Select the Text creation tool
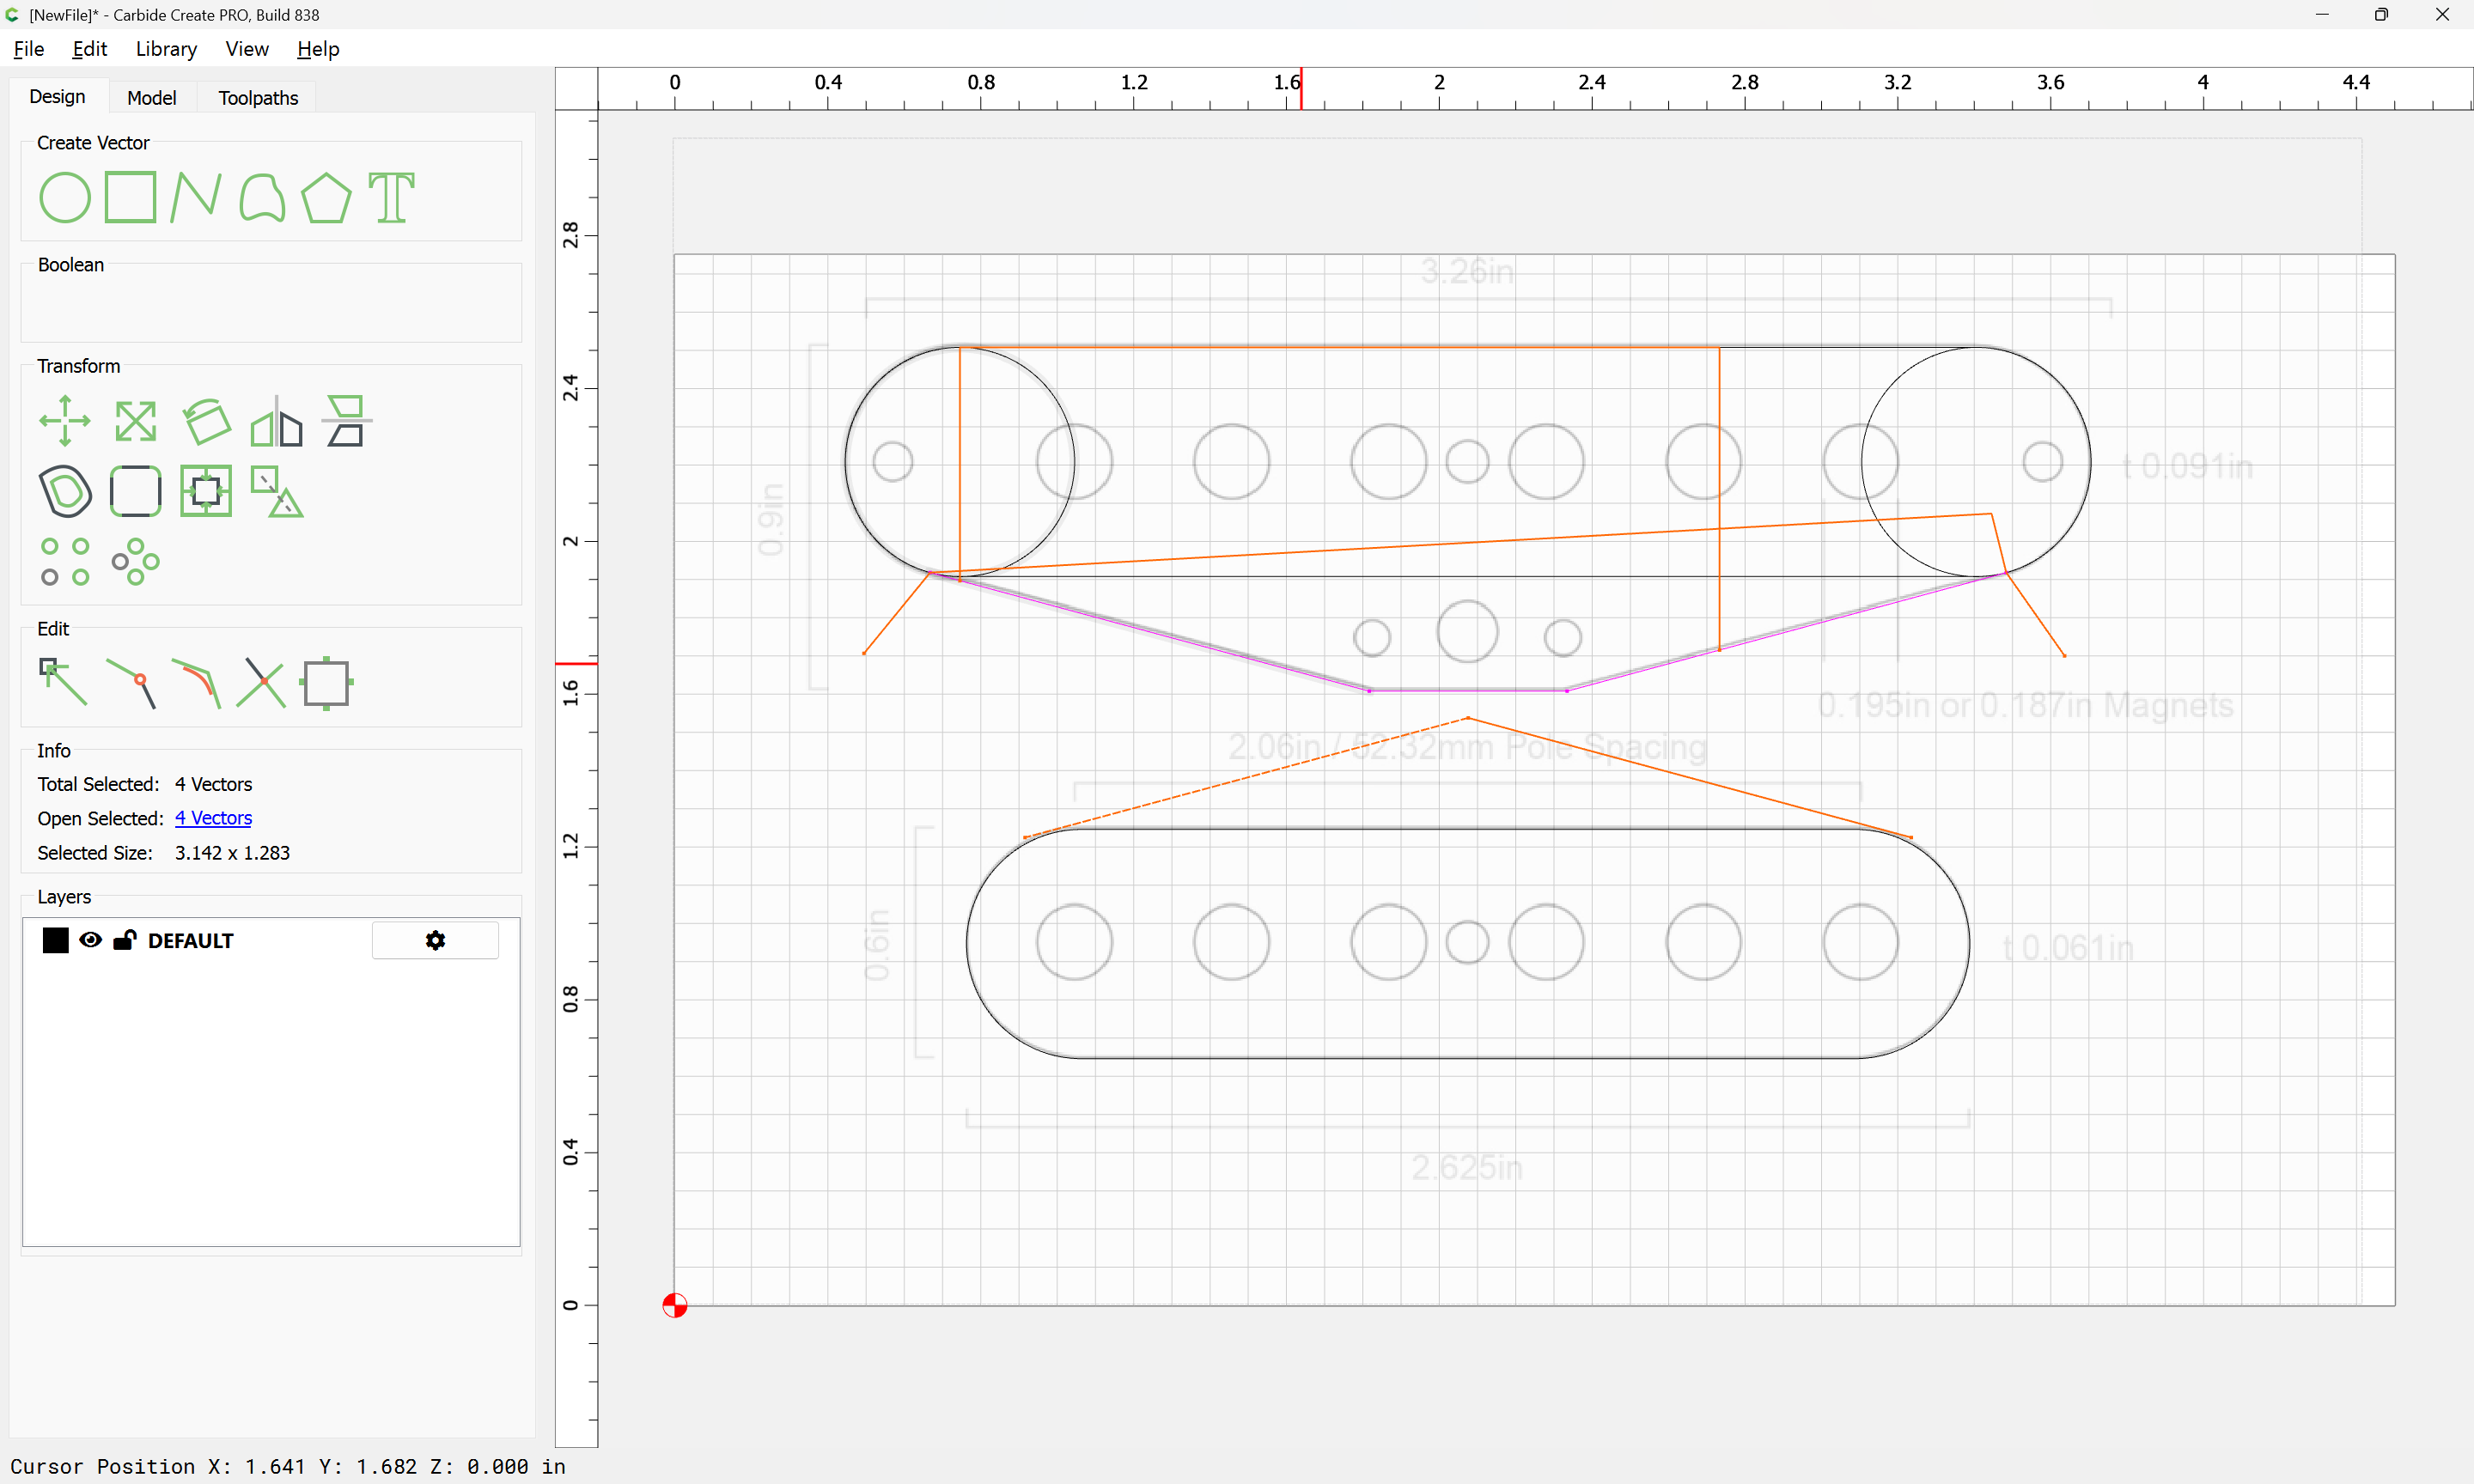 point(392,197)
